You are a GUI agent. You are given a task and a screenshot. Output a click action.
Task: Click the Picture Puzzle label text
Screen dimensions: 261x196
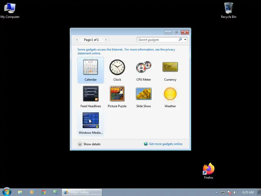[117, 106]
